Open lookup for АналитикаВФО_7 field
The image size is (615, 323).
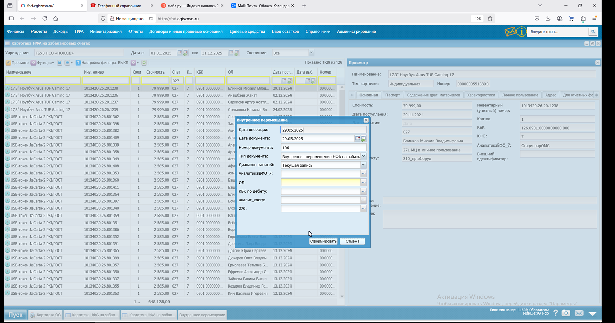(x=363, y=173)
